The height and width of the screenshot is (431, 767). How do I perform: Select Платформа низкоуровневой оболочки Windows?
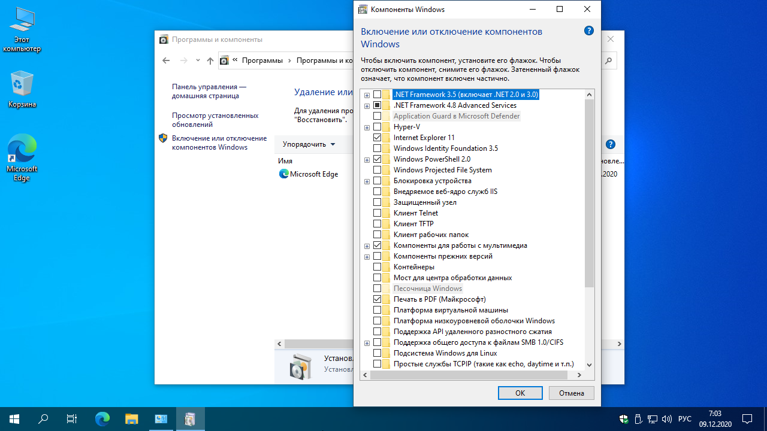pos(474,321)
